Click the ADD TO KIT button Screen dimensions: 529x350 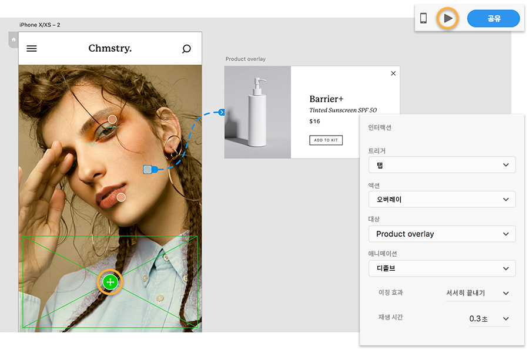coord(326,140)
